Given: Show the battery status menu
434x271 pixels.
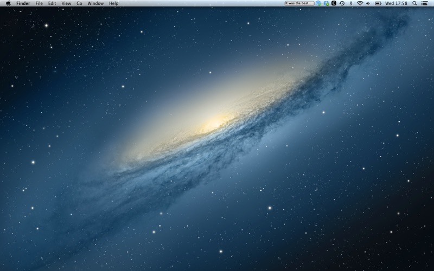Looking at the screenshot, I should (378, 3).
